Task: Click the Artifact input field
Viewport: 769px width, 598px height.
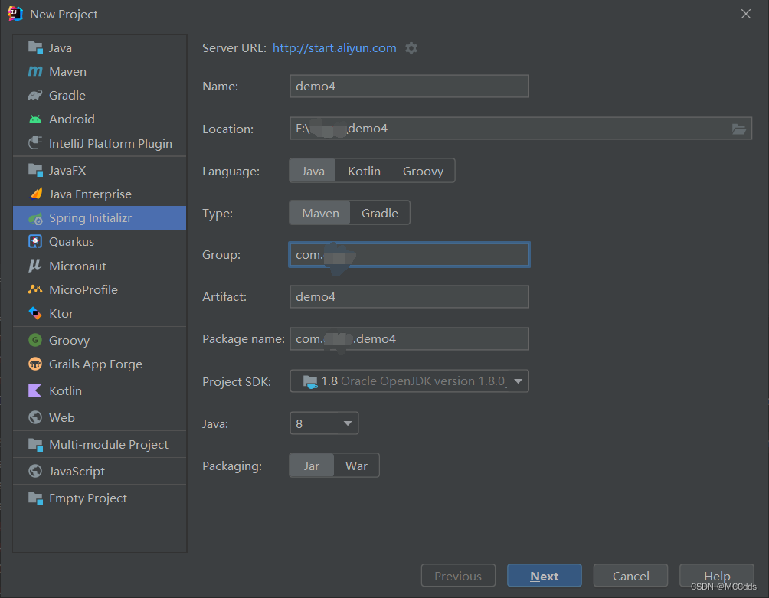Action: [410, 296]
